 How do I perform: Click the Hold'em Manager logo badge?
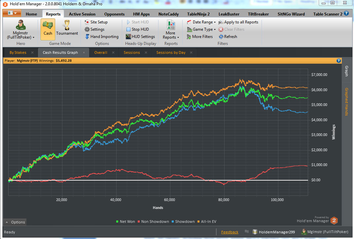(x=334, y=221)
